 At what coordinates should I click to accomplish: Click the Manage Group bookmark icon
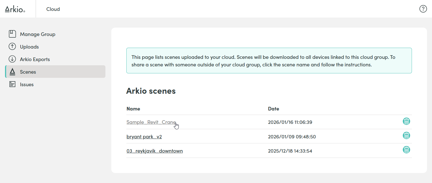pyautogui.click(x=12, y=34)
